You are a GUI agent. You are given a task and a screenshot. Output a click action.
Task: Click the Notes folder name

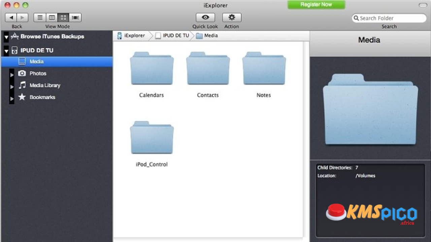coord(264,95)
